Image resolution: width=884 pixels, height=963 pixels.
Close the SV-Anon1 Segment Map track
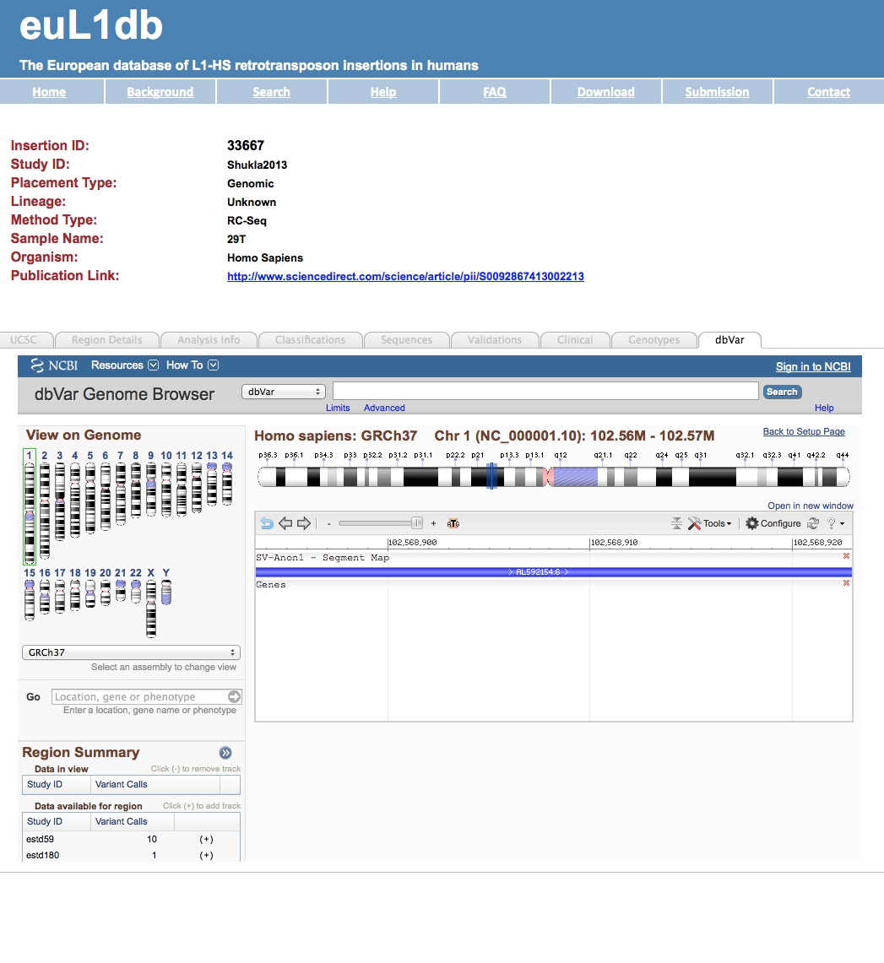[x=846, y=556]
